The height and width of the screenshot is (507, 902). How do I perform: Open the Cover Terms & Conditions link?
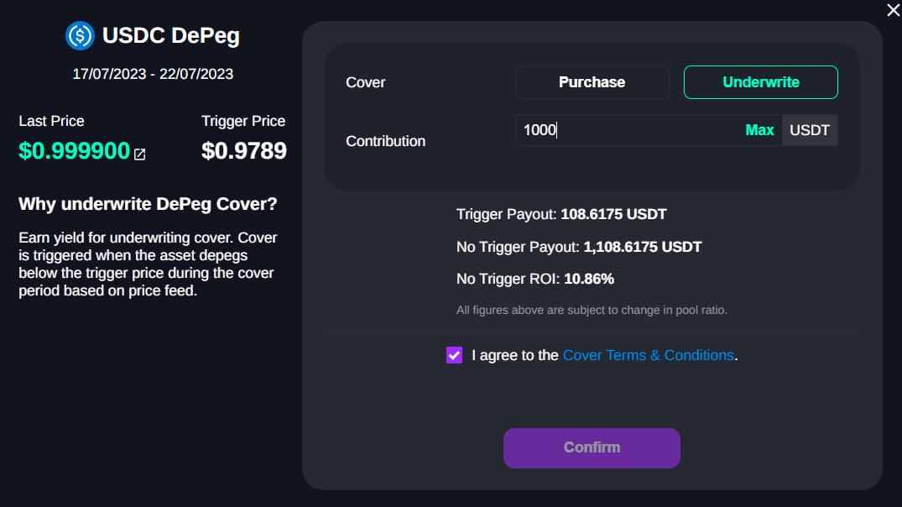648,355
